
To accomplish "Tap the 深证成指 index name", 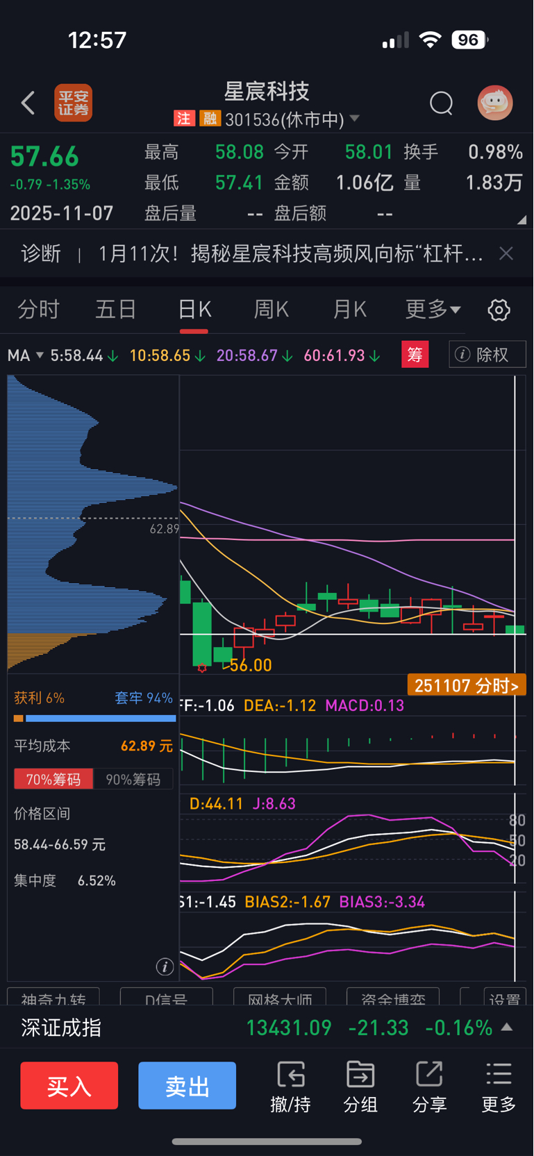I will (x=61, y=1028).
